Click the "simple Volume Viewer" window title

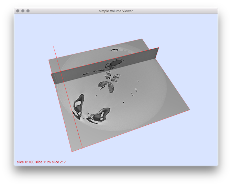tap(116, 11)
